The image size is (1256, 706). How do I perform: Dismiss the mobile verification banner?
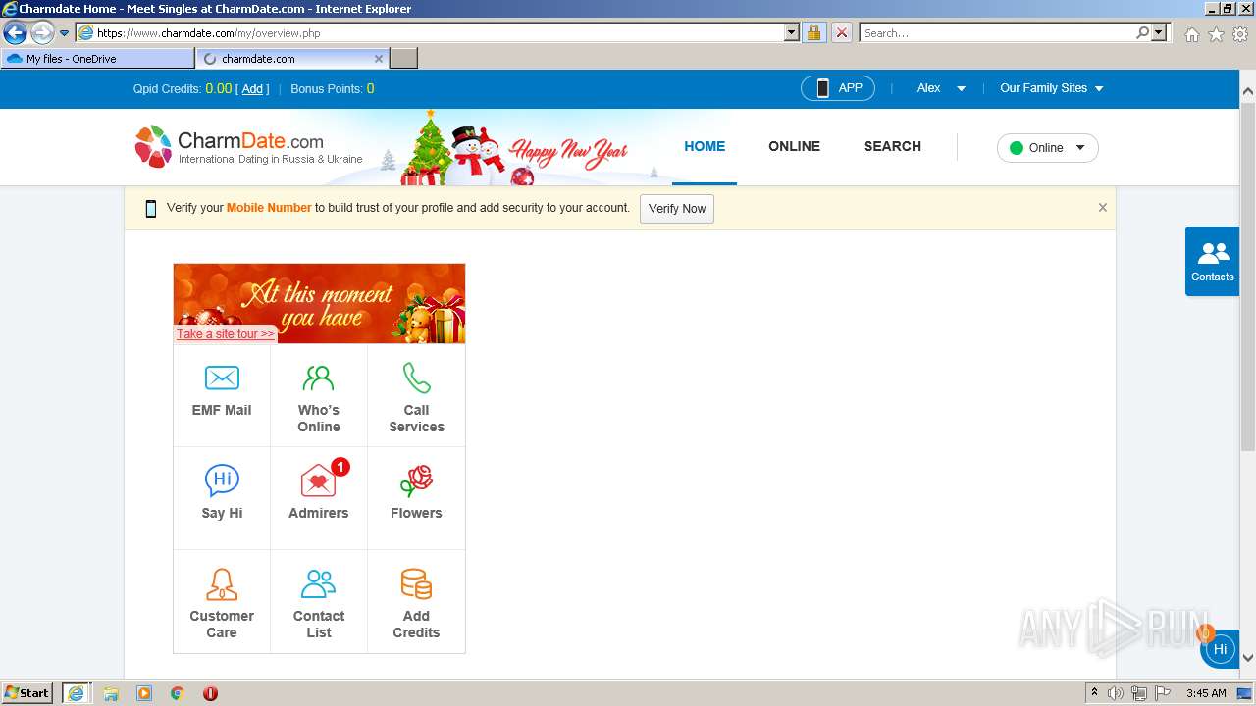point(1102,208)
